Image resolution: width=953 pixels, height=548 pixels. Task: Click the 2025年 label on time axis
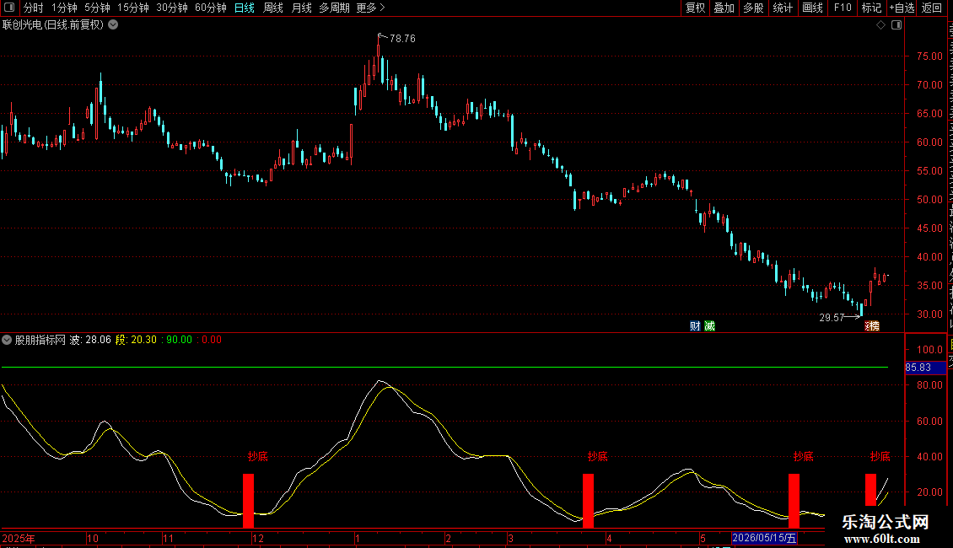[19, 538]
